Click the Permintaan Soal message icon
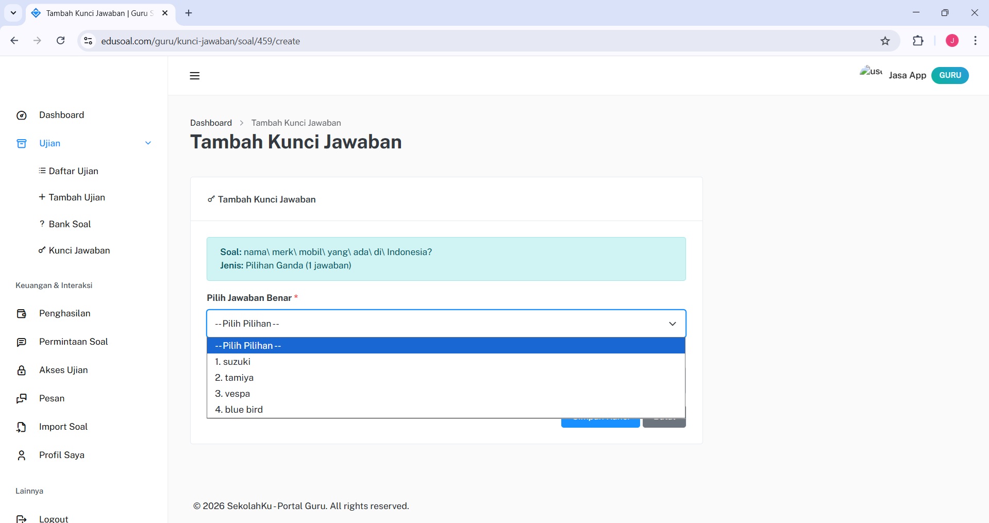The height and width of the screenshot is (523, 989). click(x=22, y=342)
